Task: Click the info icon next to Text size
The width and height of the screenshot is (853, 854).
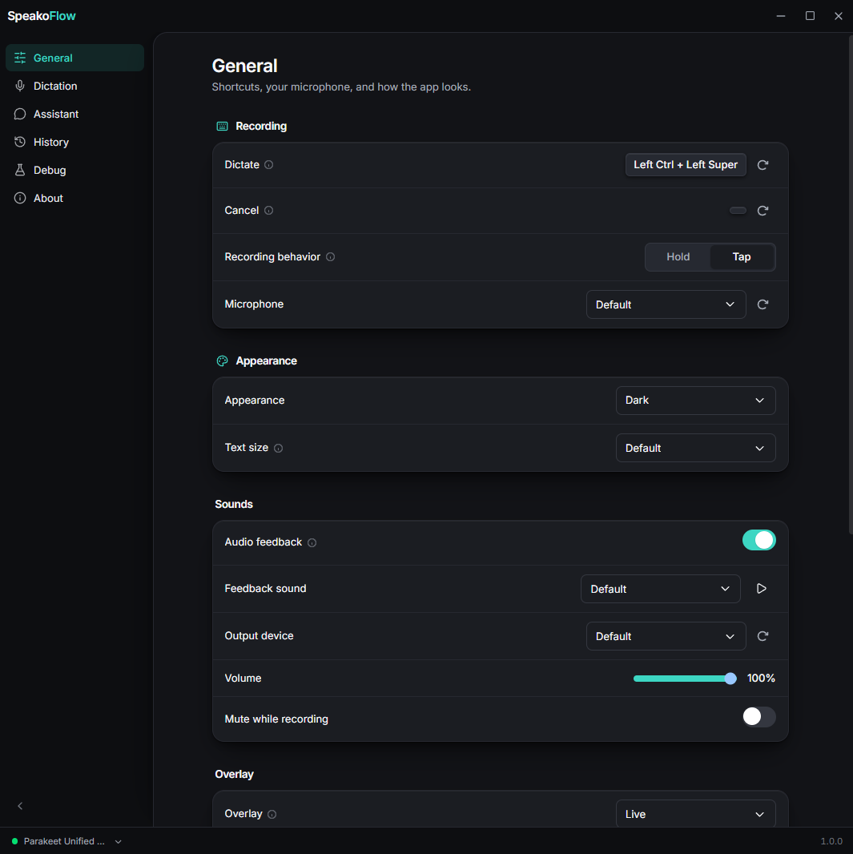Action: click(278, 449)
